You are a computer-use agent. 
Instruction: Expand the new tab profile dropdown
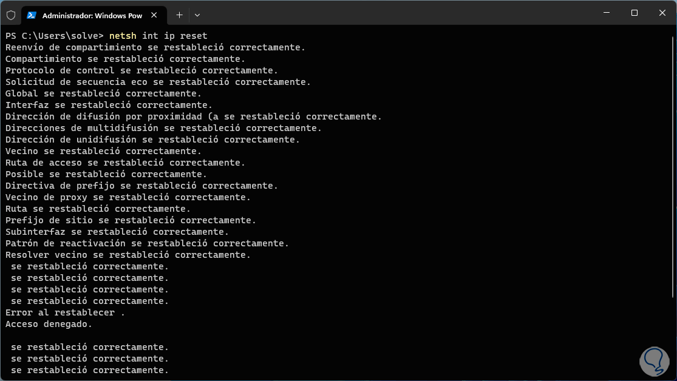coord(197,15)
